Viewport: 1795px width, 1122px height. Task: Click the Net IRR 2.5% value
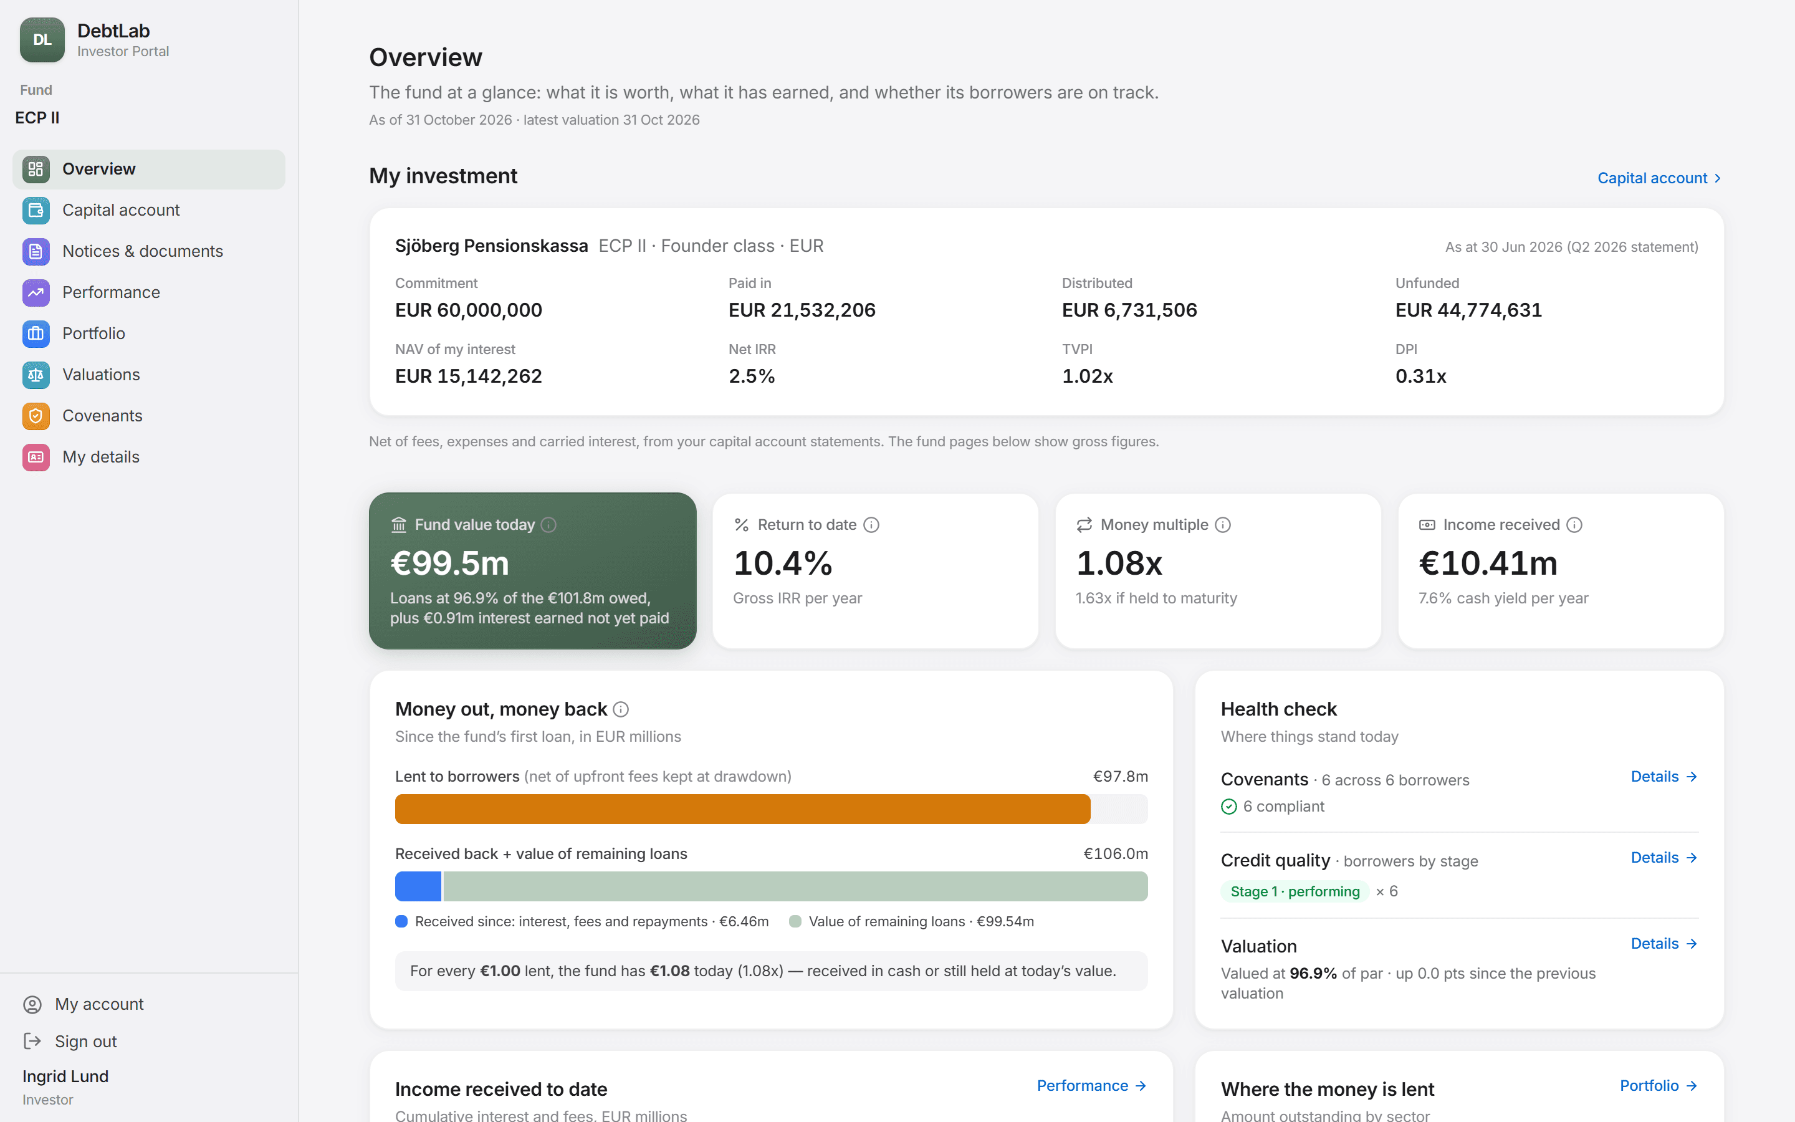752,376
